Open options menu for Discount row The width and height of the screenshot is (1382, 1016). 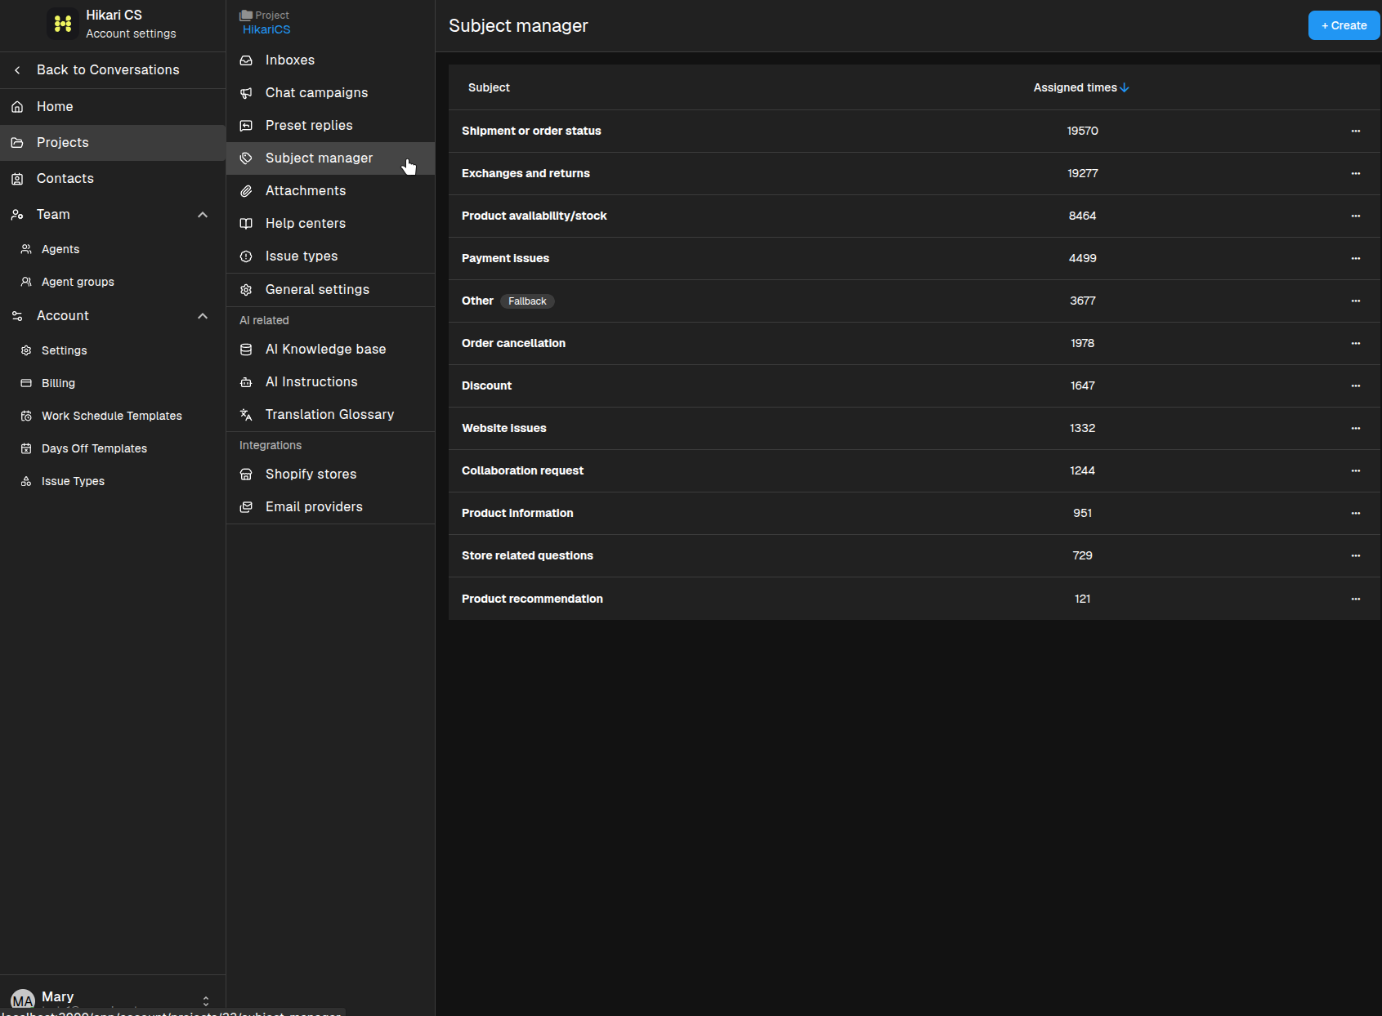[x=1356, y=385]
